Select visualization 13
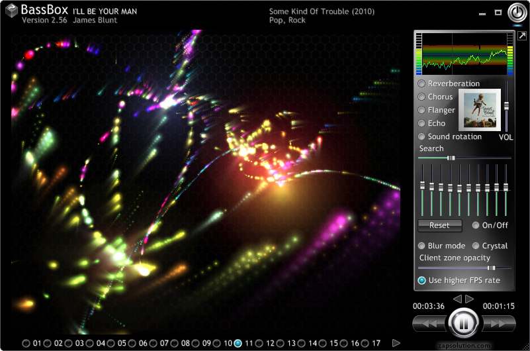Viewport: 530px width, 351px height. (280, 343)
